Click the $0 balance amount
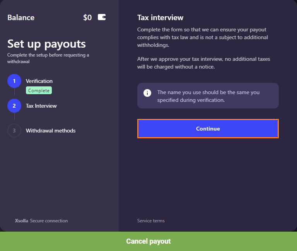This screenshot has height=251, width=297. [x=87, y=17]
